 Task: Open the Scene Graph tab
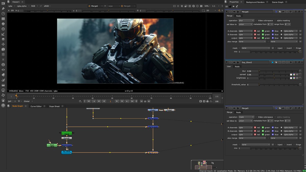(277, 2)
